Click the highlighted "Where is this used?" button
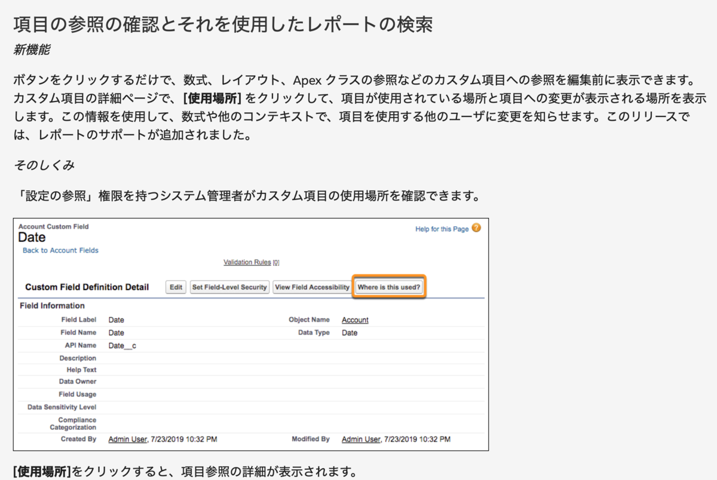717x480 pixels. [x=389, y=287]
